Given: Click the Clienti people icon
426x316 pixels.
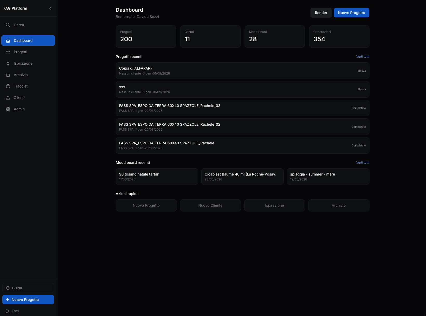Looking at the screenshot, I should (8, 98).
